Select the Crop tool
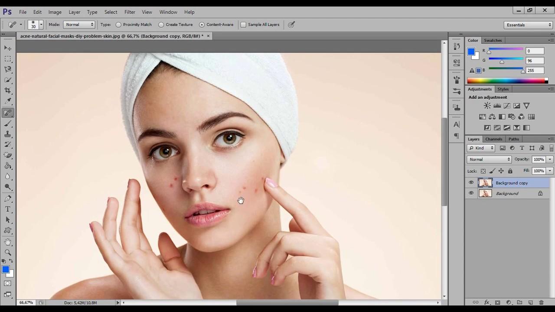This screenshot has height=312, width=555. [8, 91]
